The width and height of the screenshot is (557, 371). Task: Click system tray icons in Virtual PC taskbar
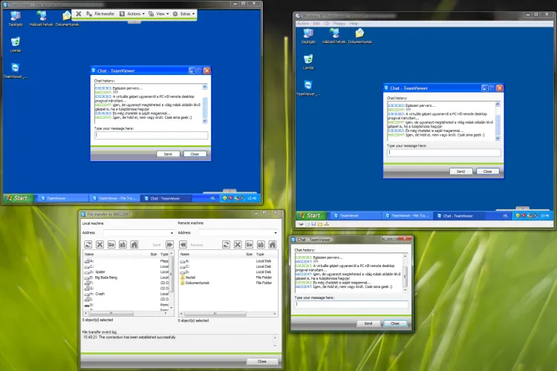click(x=526, y=215)
